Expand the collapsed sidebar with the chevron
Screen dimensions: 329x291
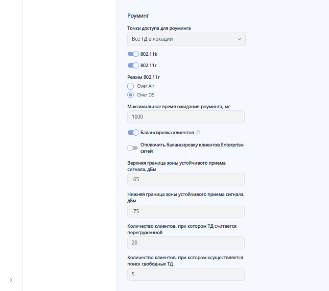[11, 280]
